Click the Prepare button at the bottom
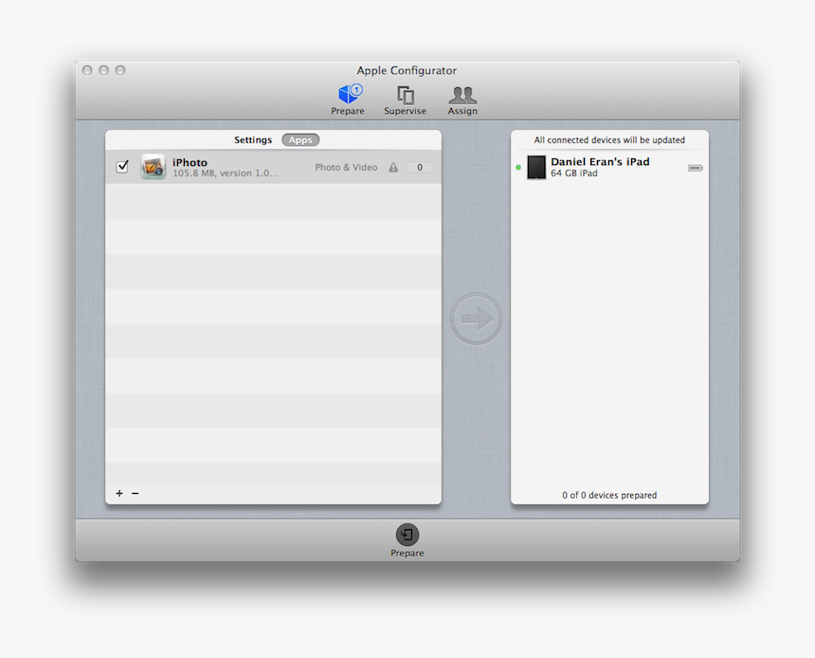 [407, 540]
